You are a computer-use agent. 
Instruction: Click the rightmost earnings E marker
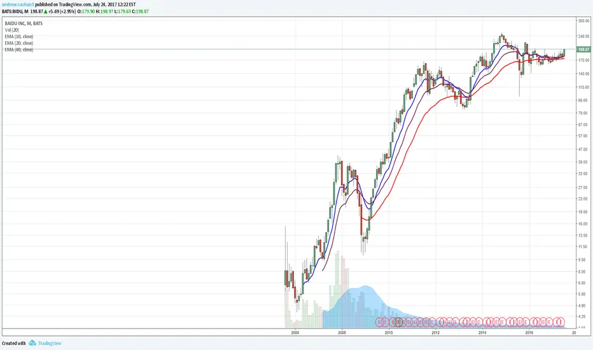pos(561,322)
